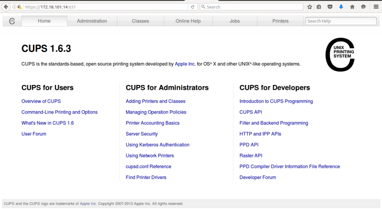The image size is (382, 209).
Task: Switch to the Administration tab
Action: (92, 21)
